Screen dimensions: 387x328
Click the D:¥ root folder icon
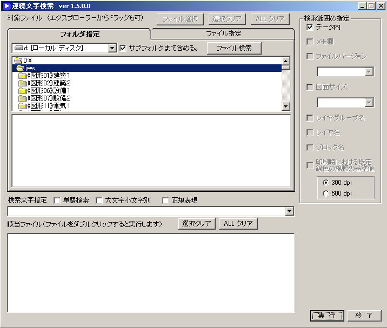(x=18, y=61)
